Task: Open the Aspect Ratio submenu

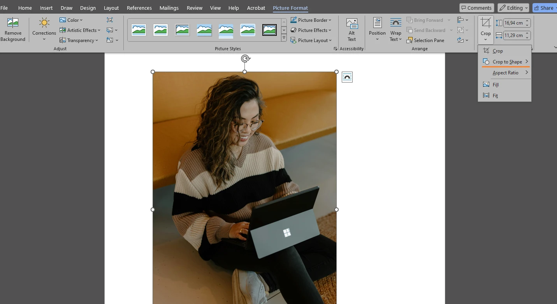Action: (x=504, y=73)
